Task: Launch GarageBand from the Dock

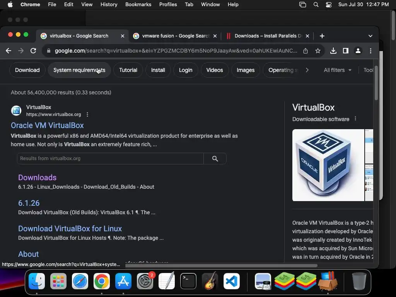Action: pos(210,281)
